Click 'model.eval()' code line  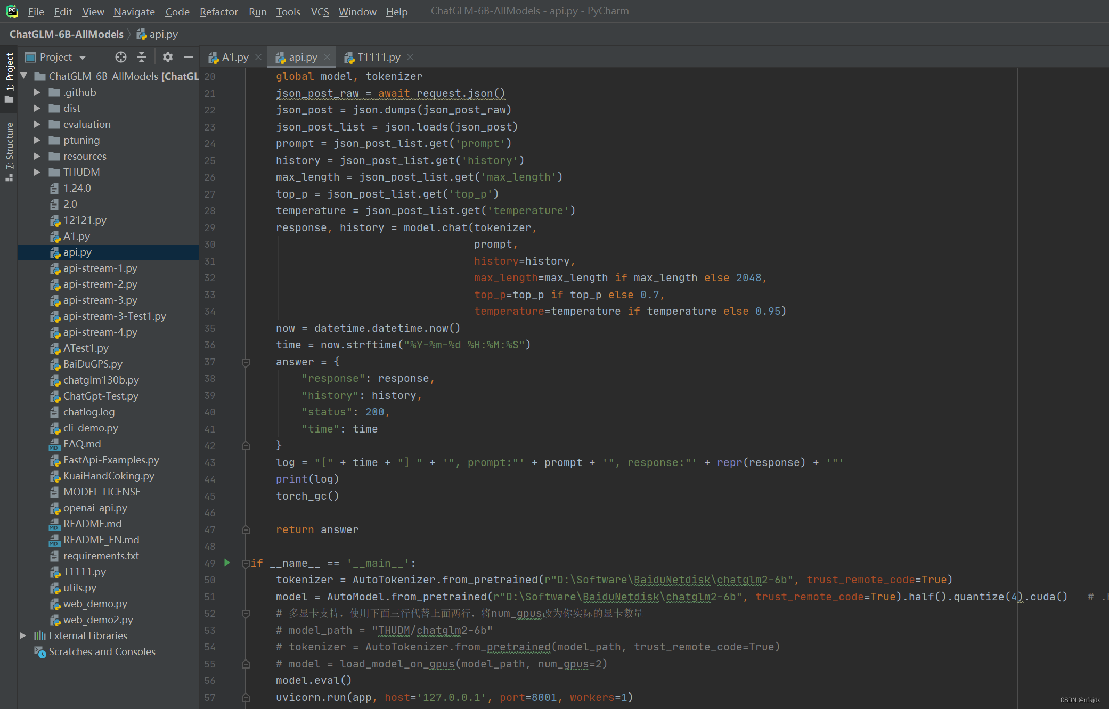(314, 680)
